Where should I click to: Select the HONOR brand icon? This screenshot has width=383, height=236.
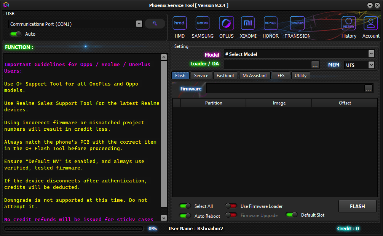(270, 23)
